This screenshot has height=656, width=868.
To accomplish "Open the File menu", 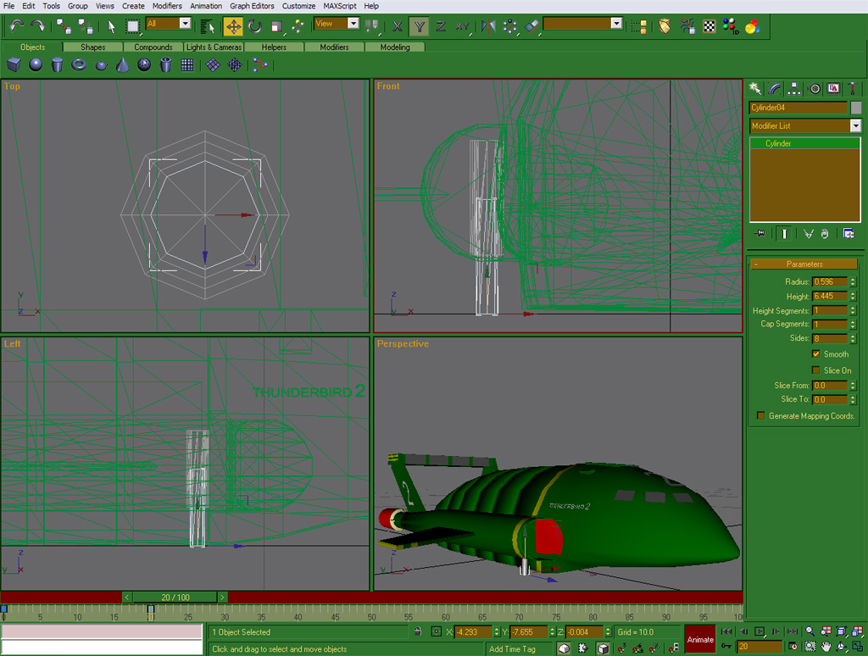I will click(8, 6).
